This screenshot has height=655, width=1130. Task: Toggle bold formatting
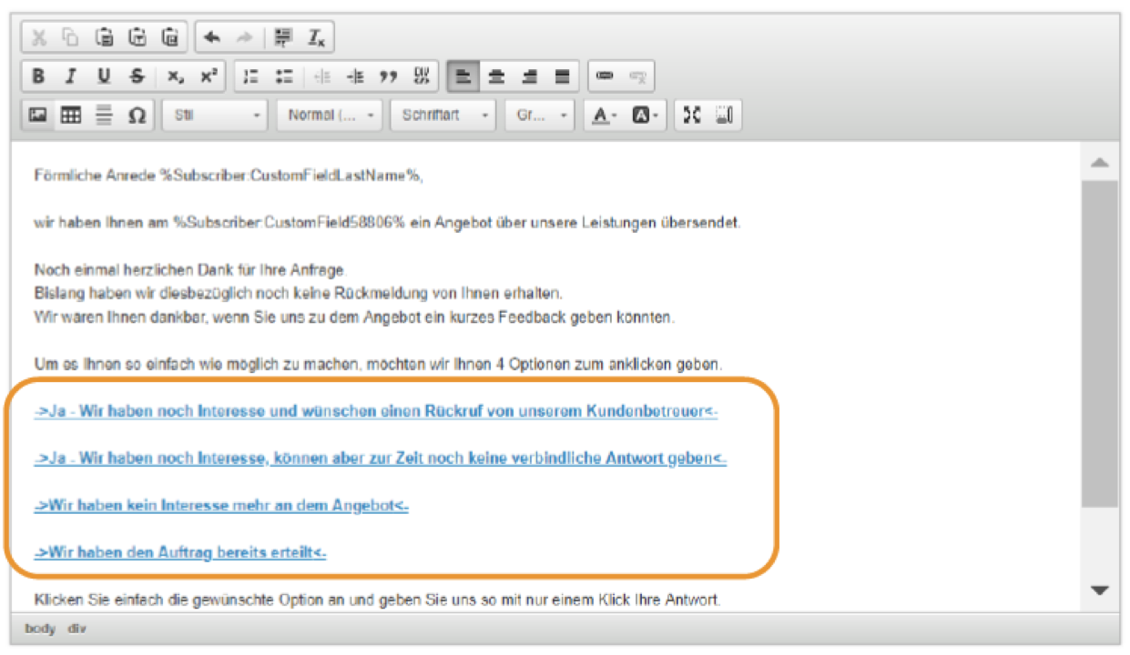pyautogui.click(x=38, y=76)
